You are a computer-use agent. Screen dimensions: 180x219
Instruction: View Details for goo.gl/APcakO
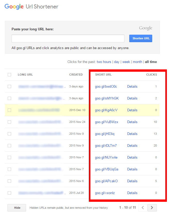click(132, 181)
